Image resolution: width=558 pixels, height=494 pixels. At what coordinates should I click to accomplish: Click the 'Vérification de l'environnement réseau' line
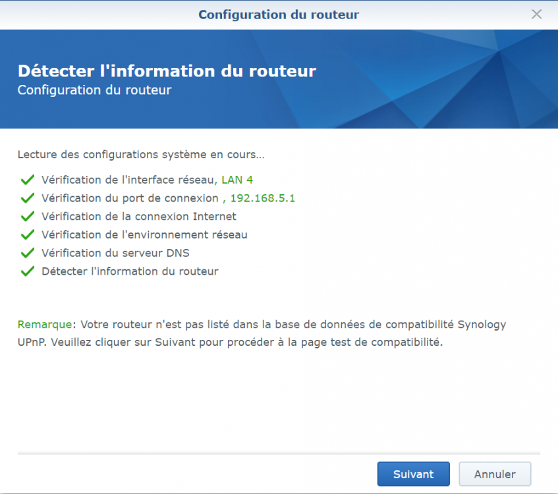tap(144, 234)
